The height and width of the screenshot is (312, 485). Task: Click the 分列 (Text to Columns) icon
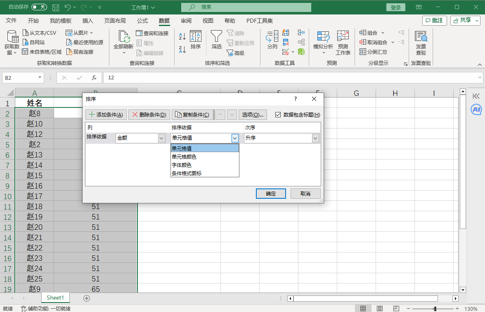tap(272, 37)
